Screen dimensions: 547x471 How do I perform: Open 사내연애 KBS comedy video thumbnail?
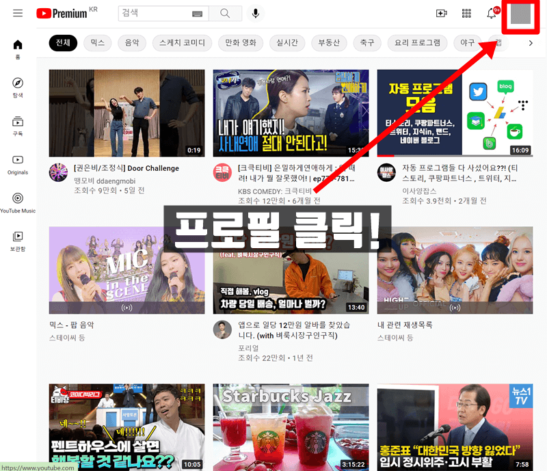[x=291, y=113]
